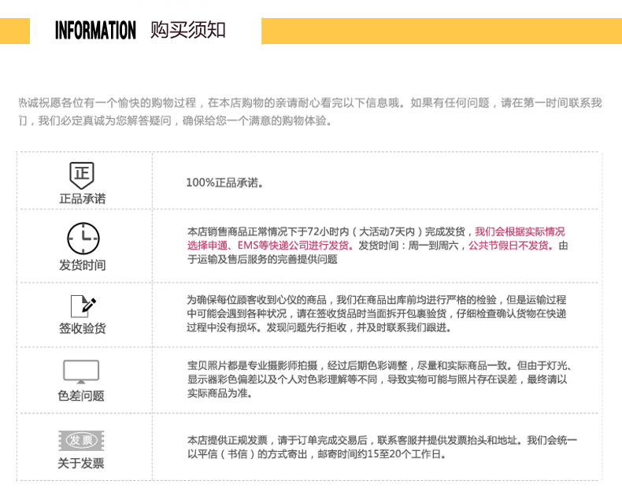The image size is (622, 488).
Task: Click the line starting 本店提供正规发票
Action: coord(382,440)
